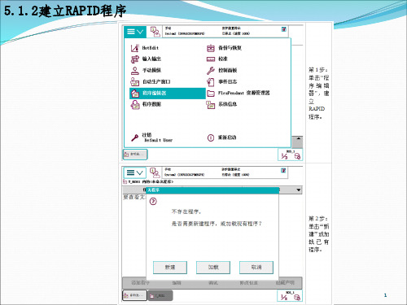Viewport: 407px width, 305px height.
Task: Select the 输入输出 (Inputs and Outputs) icon
Action: [x=135, y=59]
